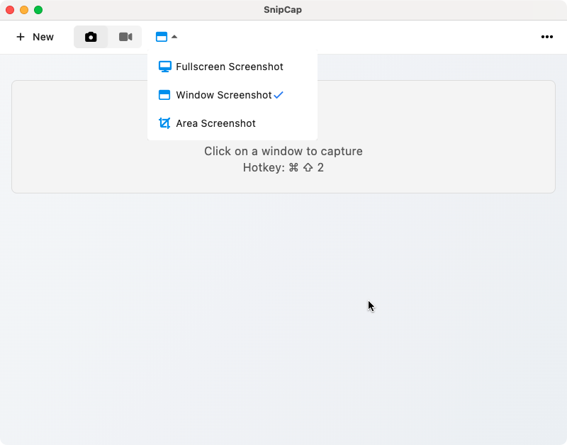Click the blue checkmark next to Window Screenshot
The image size is (567, 445).
pos(279,95)
